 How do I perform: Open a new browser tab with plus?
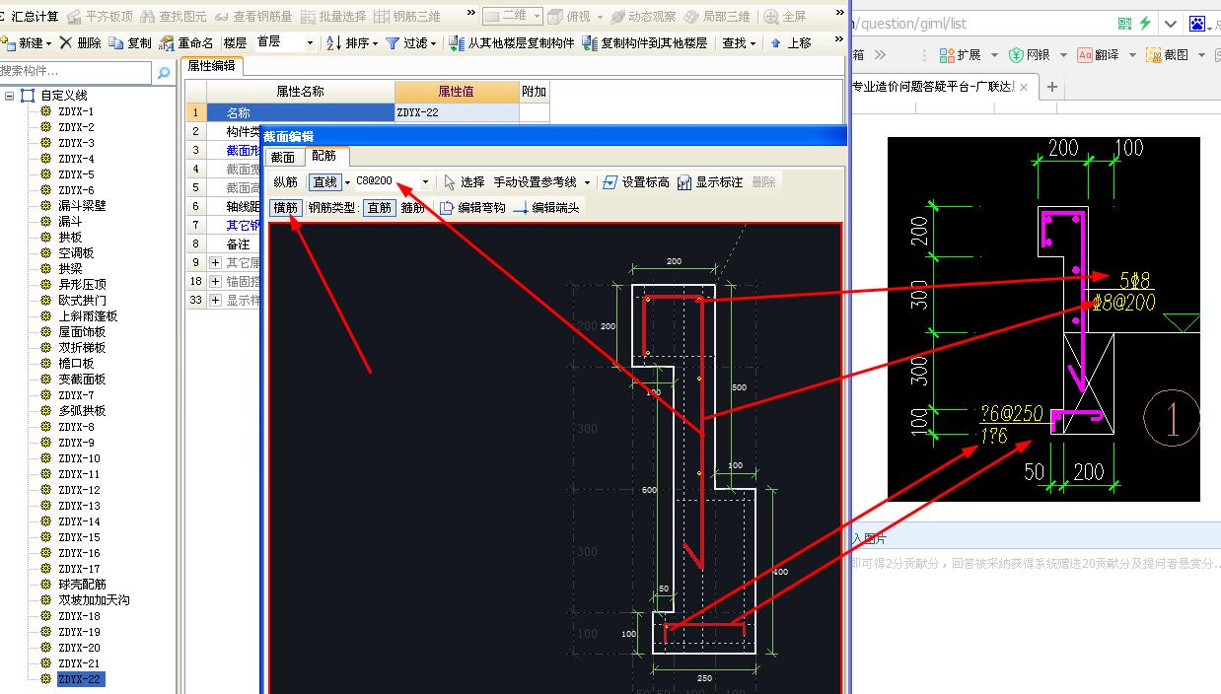pos(1052,87)
